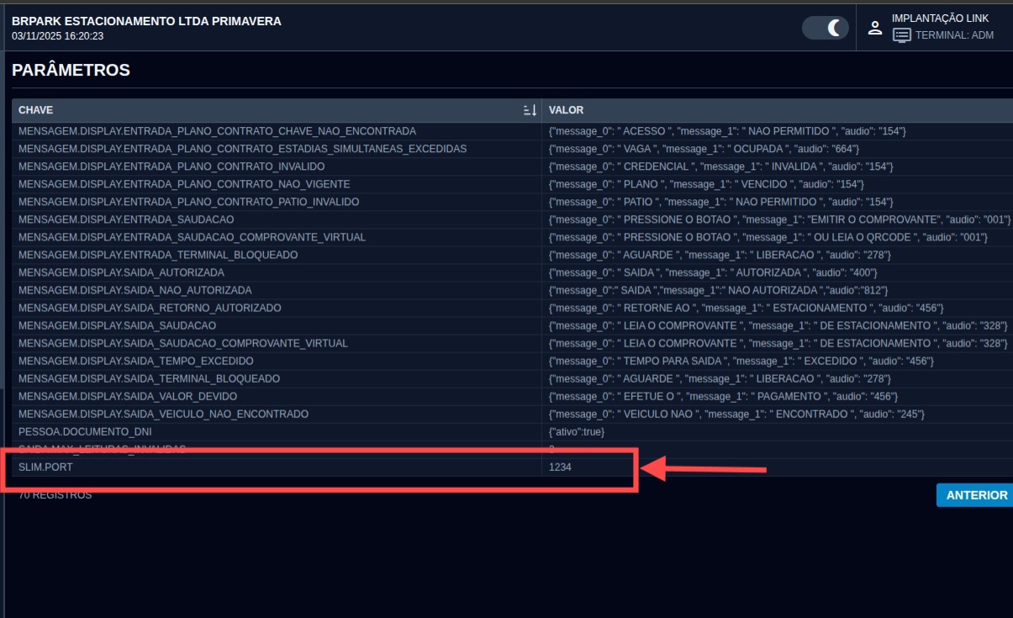Click the sort icon in CHAVE header

(x=530, y=110)
